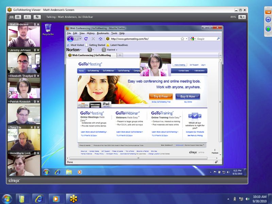Select the single webcam layout button
The image size is (272, 204).
18,17
